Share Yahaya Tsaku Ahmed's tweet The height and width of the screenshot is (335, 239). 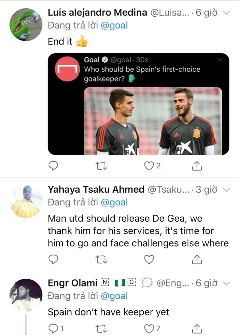[197, 259]
